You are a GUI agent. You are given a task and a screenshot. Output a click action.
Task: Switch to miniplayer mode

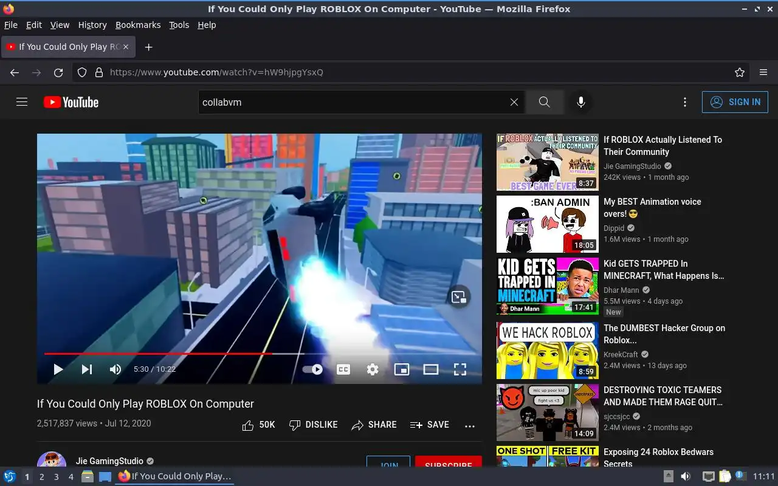click(x=402, y=369)
